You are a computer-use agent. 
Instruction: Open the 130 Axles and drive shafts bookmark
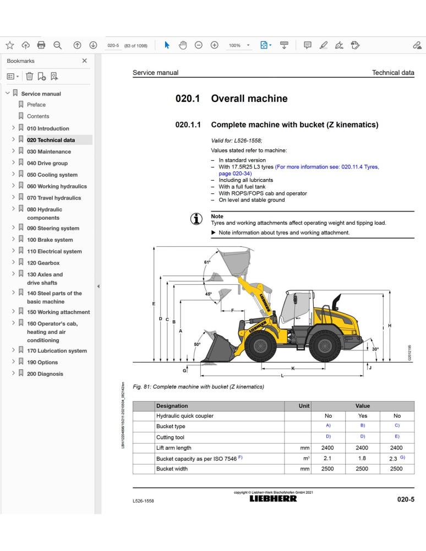[x=45, y=279]
